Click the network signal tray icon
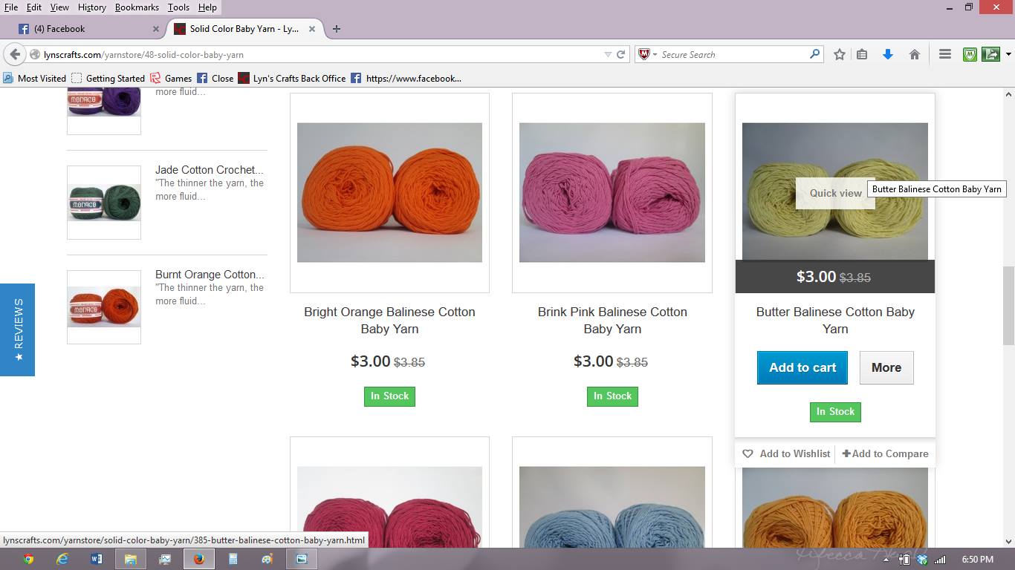 [940, 560]
